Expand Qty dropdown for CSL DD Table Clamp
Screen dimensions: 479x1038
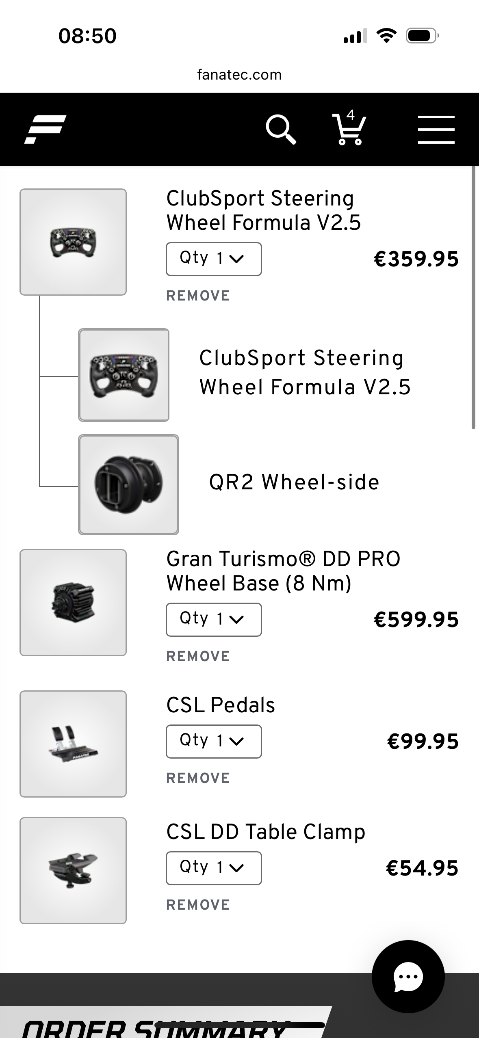click(214, 868)
